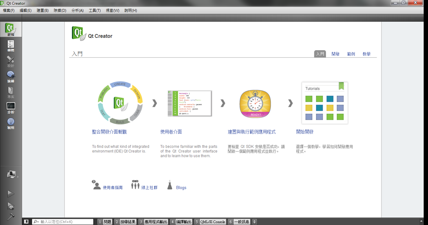Open the 線上社群 link
Screen dimensions: 428x225
(x=149, y=187)
